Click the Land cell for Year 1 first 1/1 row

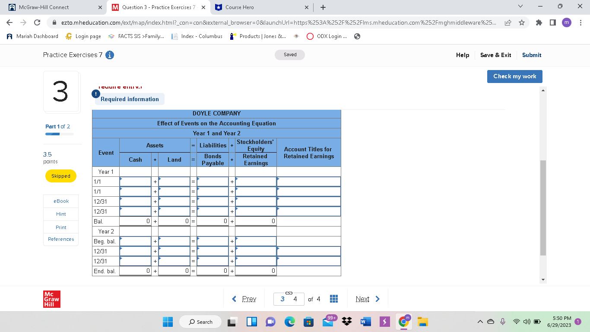(174, 182)
